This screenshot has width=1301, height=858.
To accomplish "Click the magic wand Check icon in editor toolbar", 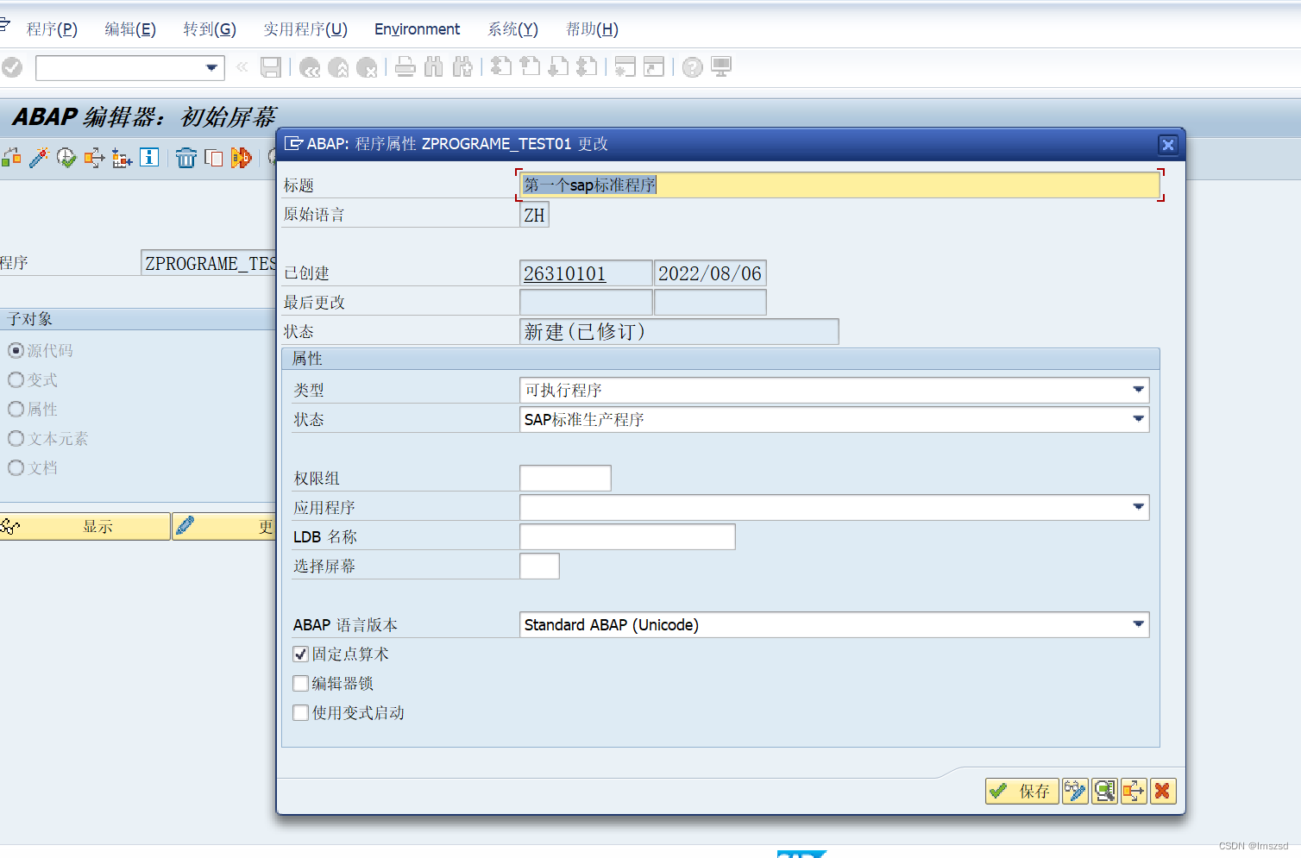I will pos(39,158).
